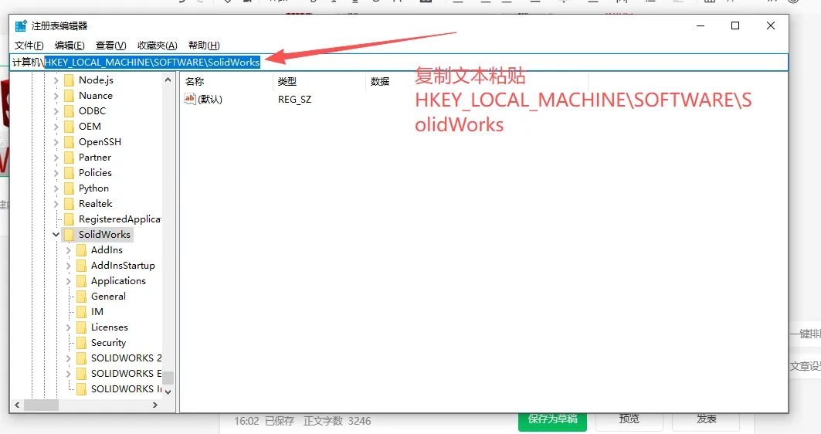This screenshot has height=434, width=821.
Task: Select the IM folder icon
Action: point(81,313)
